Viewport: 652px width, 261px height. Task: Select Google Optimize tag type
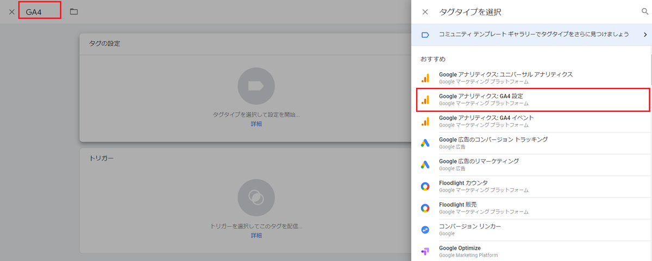coord(532,251)
